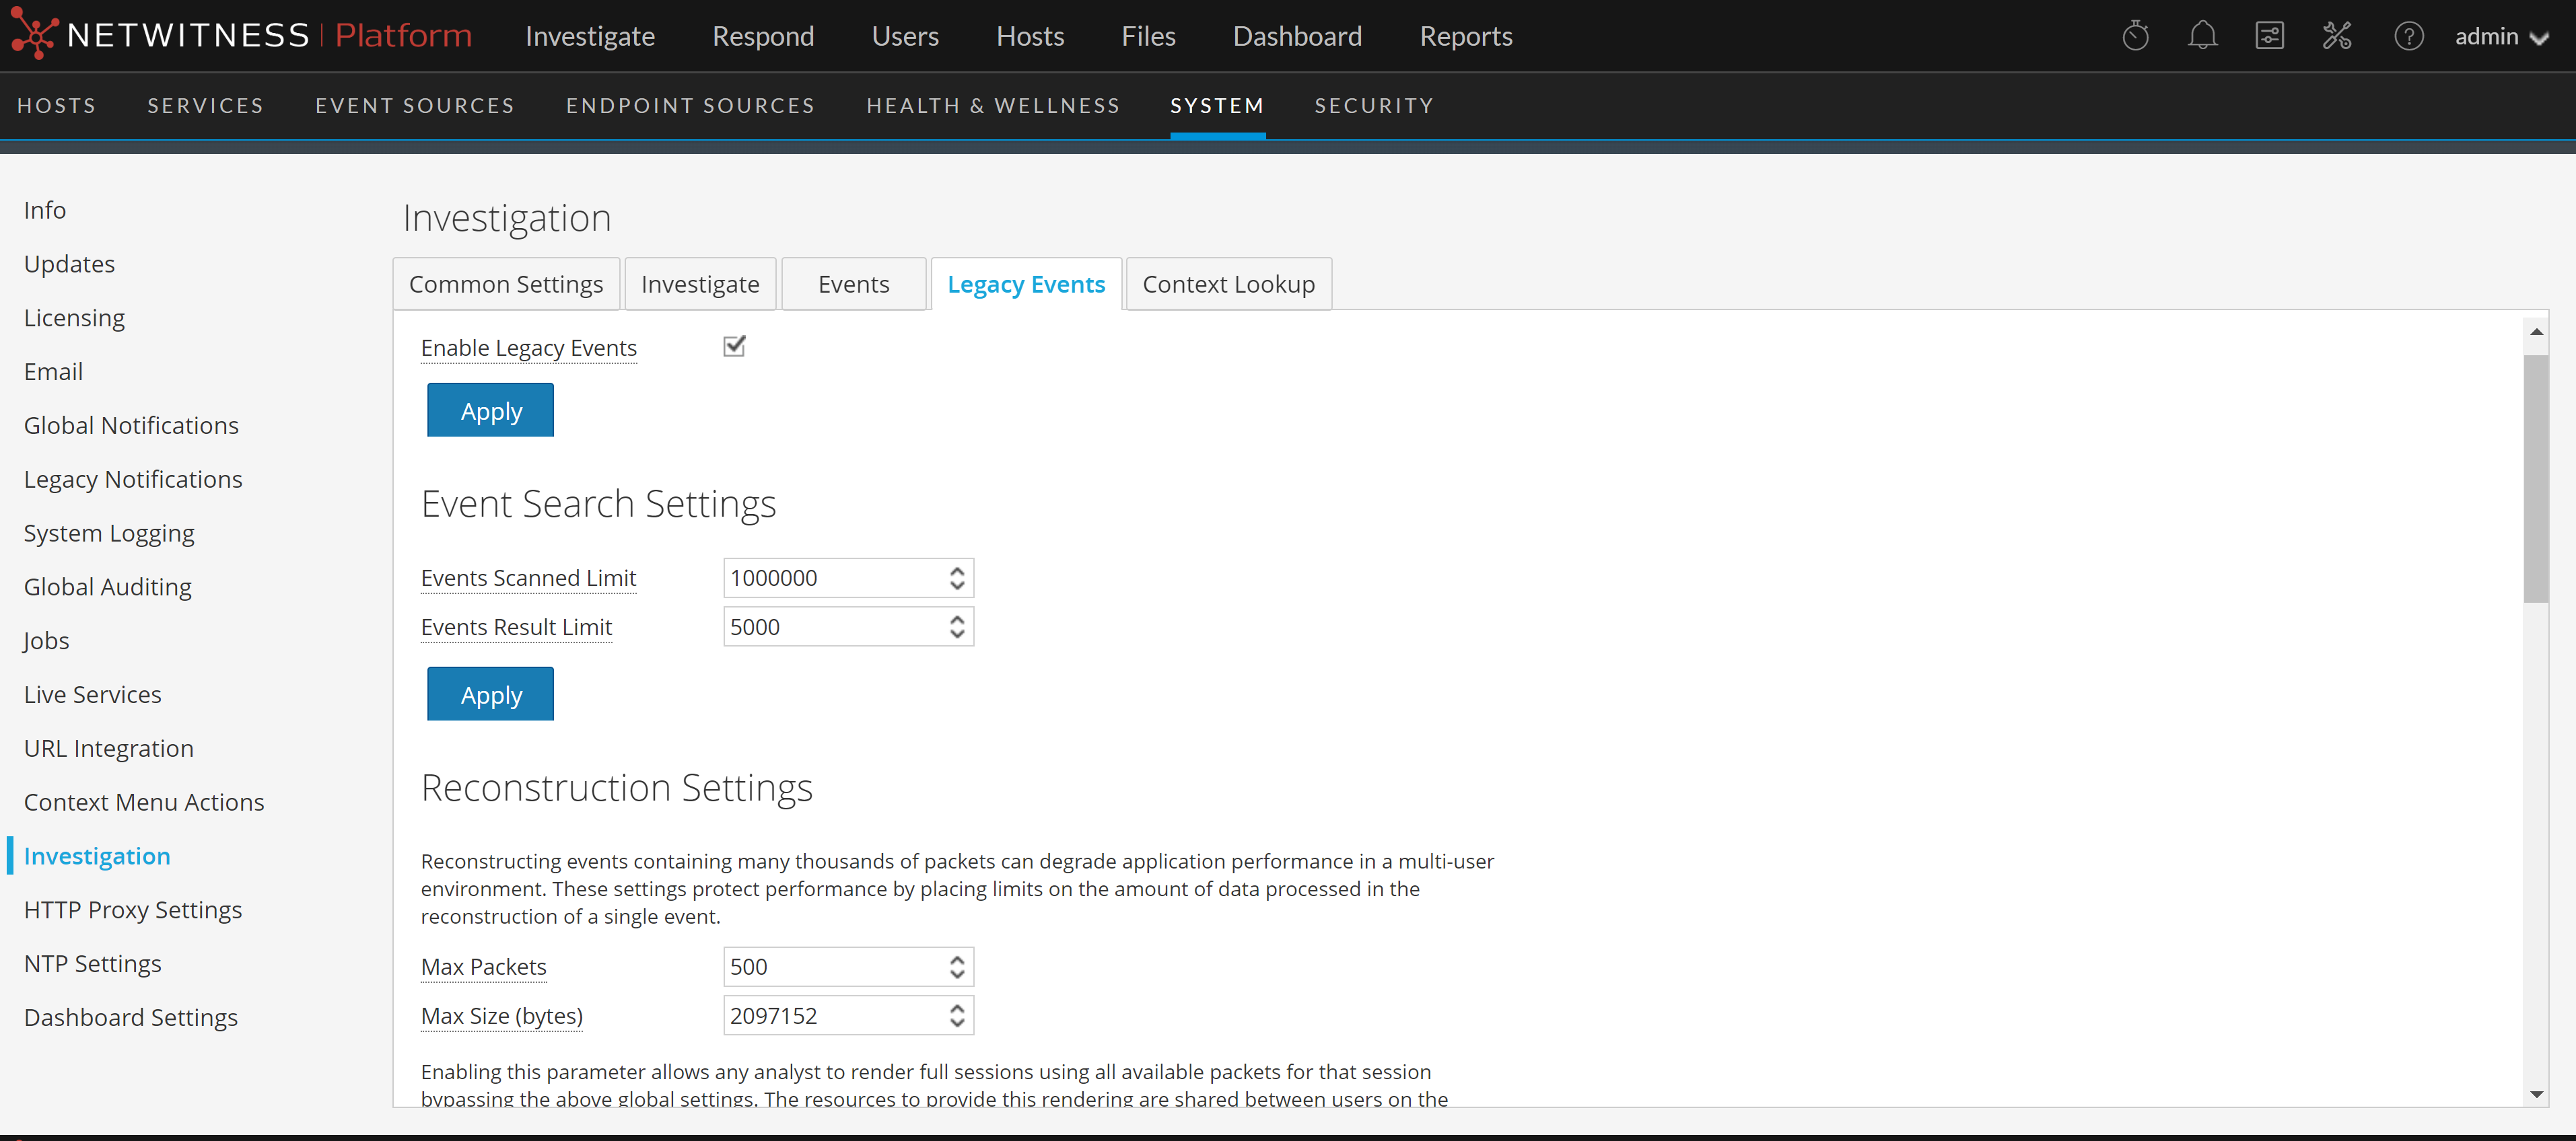
Task: Click Apply under Event Search Settings
Action: point(490,694)
